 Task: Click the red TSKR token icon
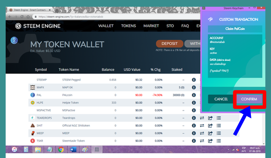(x=33, y=141)
